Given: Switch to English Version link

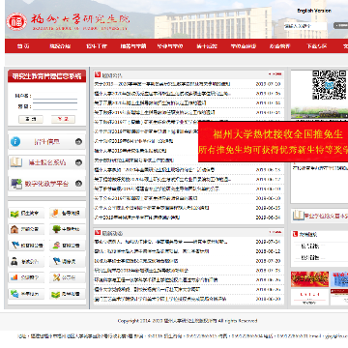Looking at the screenshot, I should click(314, 11).
